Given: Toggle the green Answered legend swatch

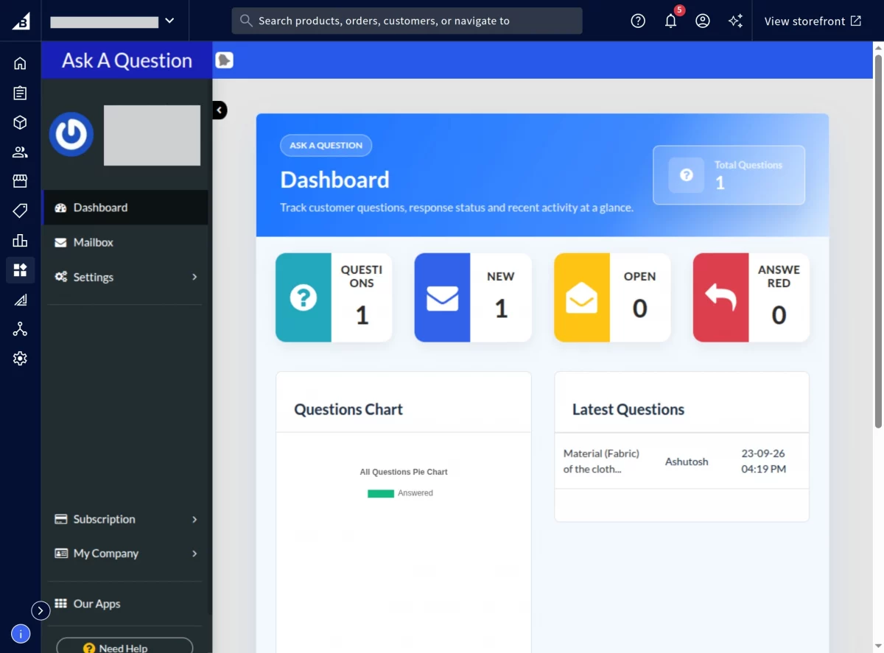Looking at the screenshot, I should pos(381,493).
